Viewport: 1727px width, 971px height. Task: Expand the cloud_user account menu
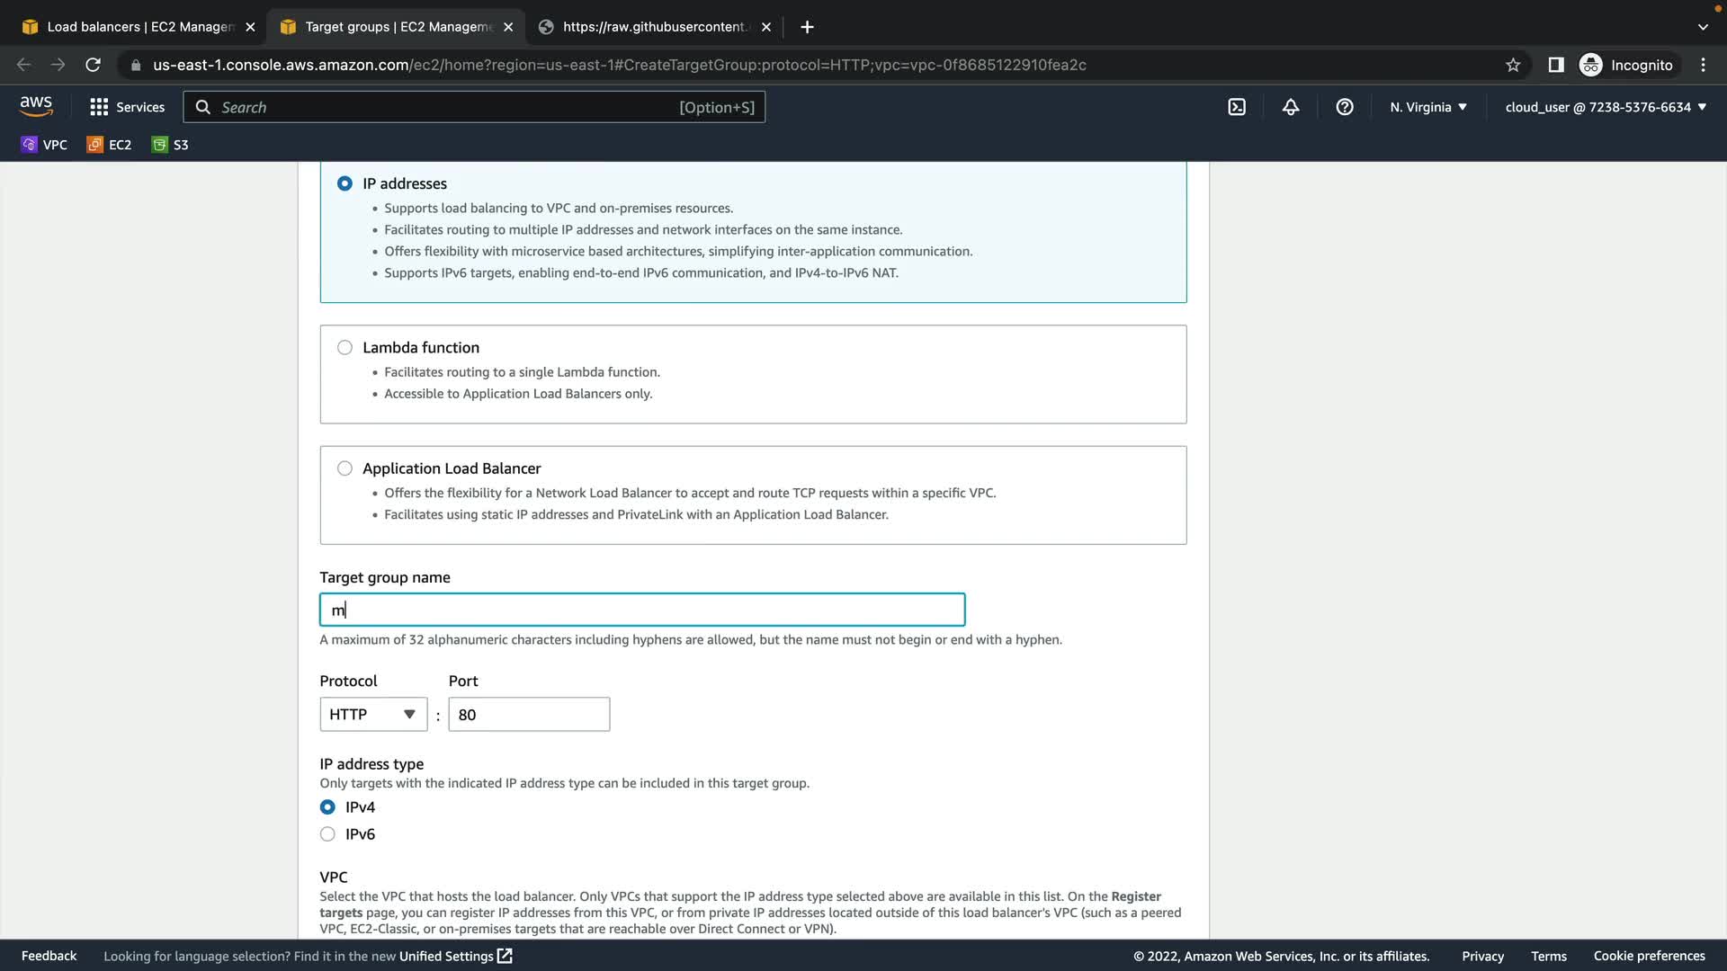(x=1606, y=107)
